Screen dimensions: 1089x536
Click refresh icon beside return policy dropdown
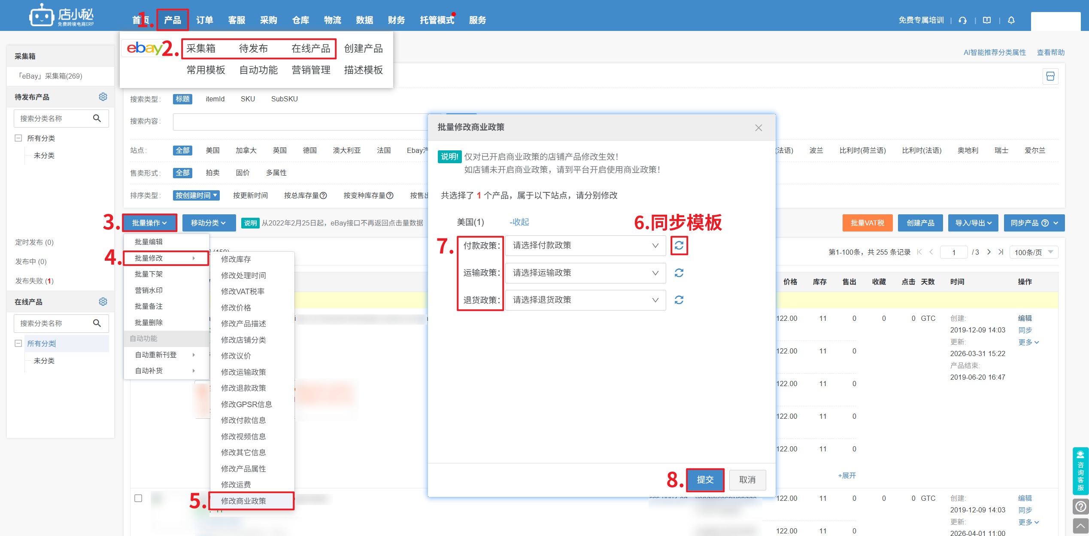point(679,300)
